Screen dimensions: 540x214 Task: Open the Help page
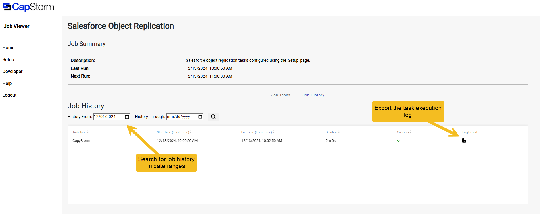click(x=7, y=84)
